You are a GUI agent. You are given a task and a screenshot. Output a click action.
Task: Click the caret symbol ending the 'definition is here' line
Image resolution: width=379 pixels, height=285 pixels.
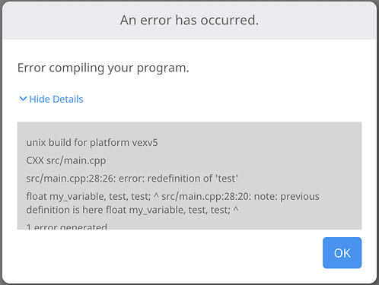coord(236,209)
